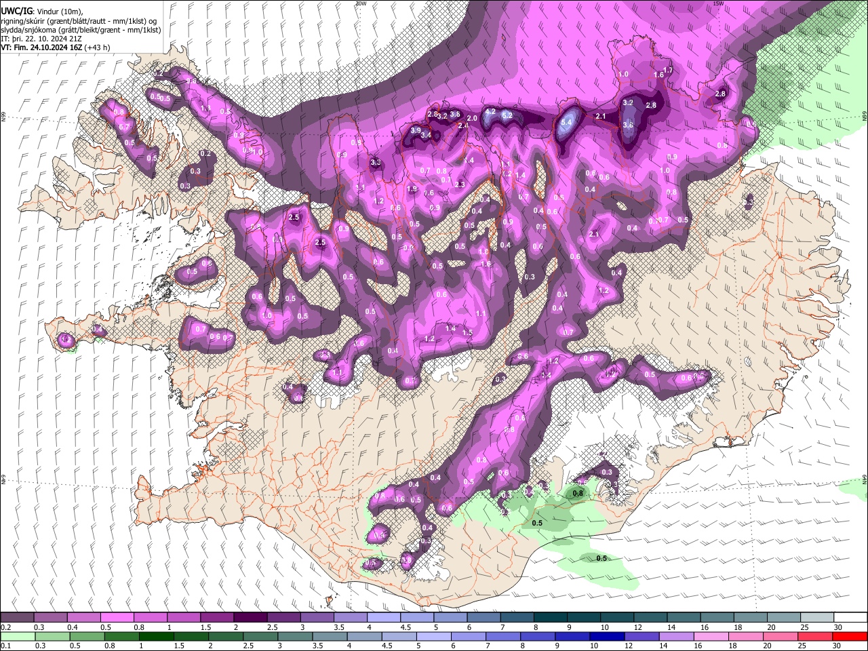Click the '15W' longitude label
This screenshot has width=868, height=651.
(x=718, y=3)
